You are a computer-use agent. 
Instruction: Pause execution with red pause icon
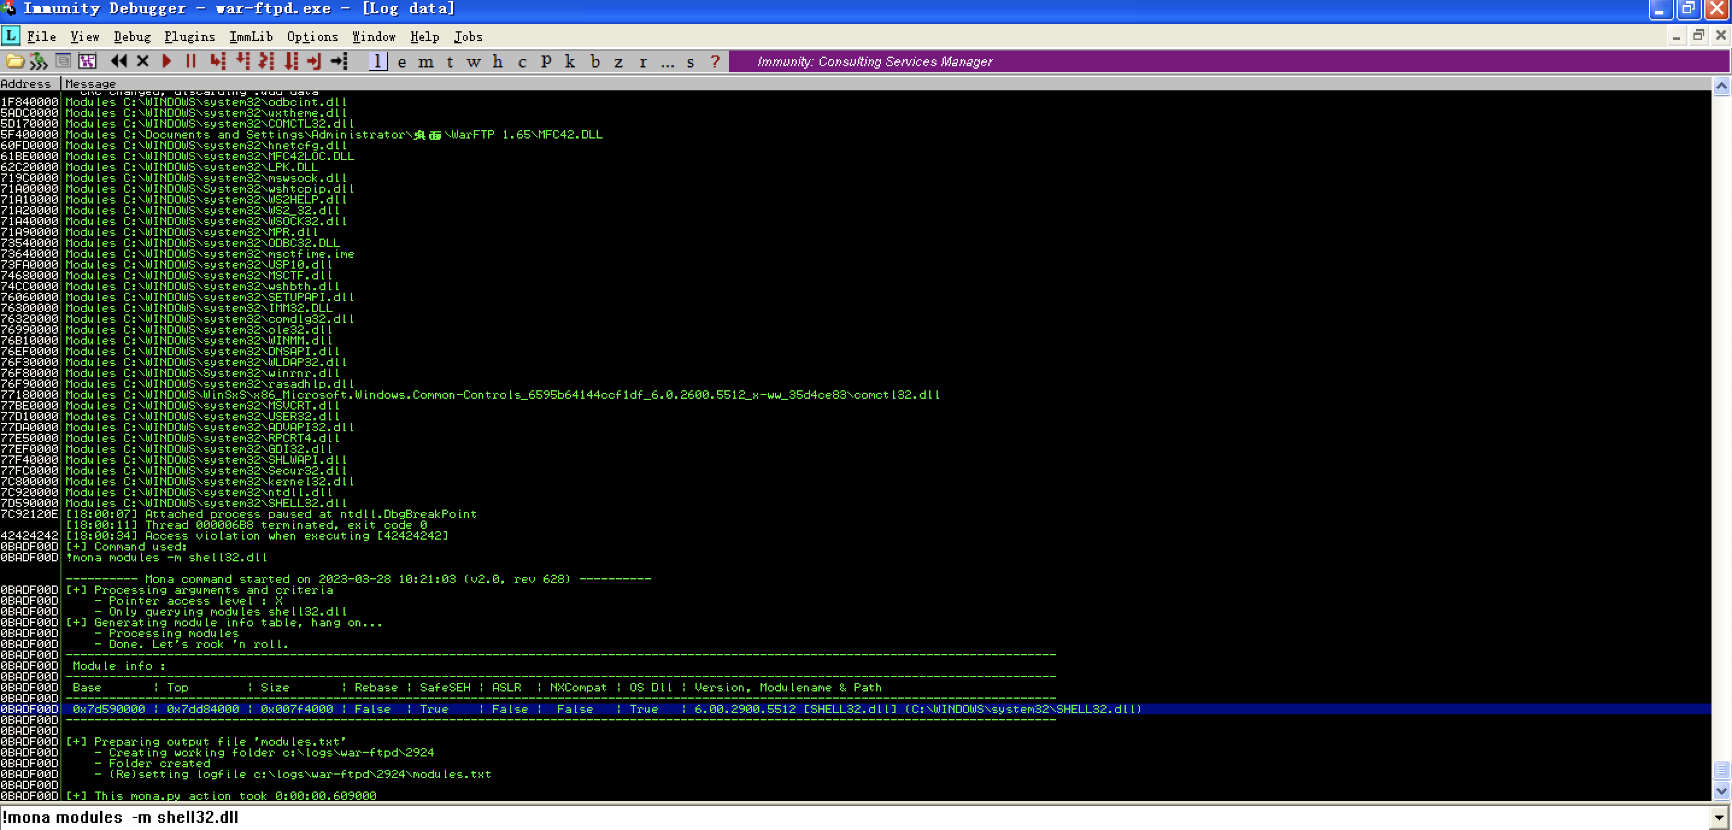[191, 61]
